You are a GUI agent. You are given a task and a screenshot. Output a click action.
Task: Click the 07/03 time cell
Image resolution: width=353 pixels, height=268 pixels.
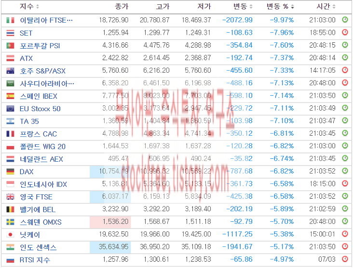327,259
